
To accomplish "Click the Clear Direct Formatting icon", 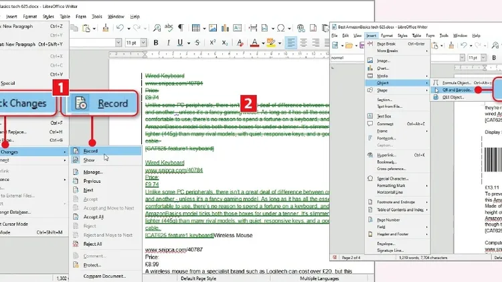I will point(240,43).
